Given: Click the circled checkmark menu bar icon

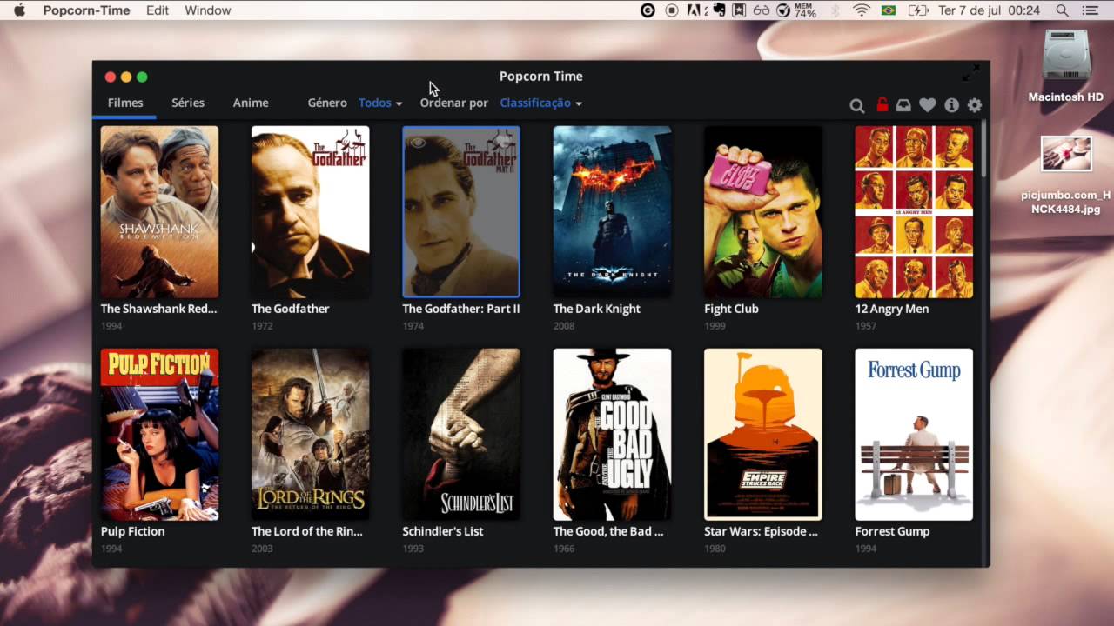Looking at the screenshot, I should [x=783, y=10].
